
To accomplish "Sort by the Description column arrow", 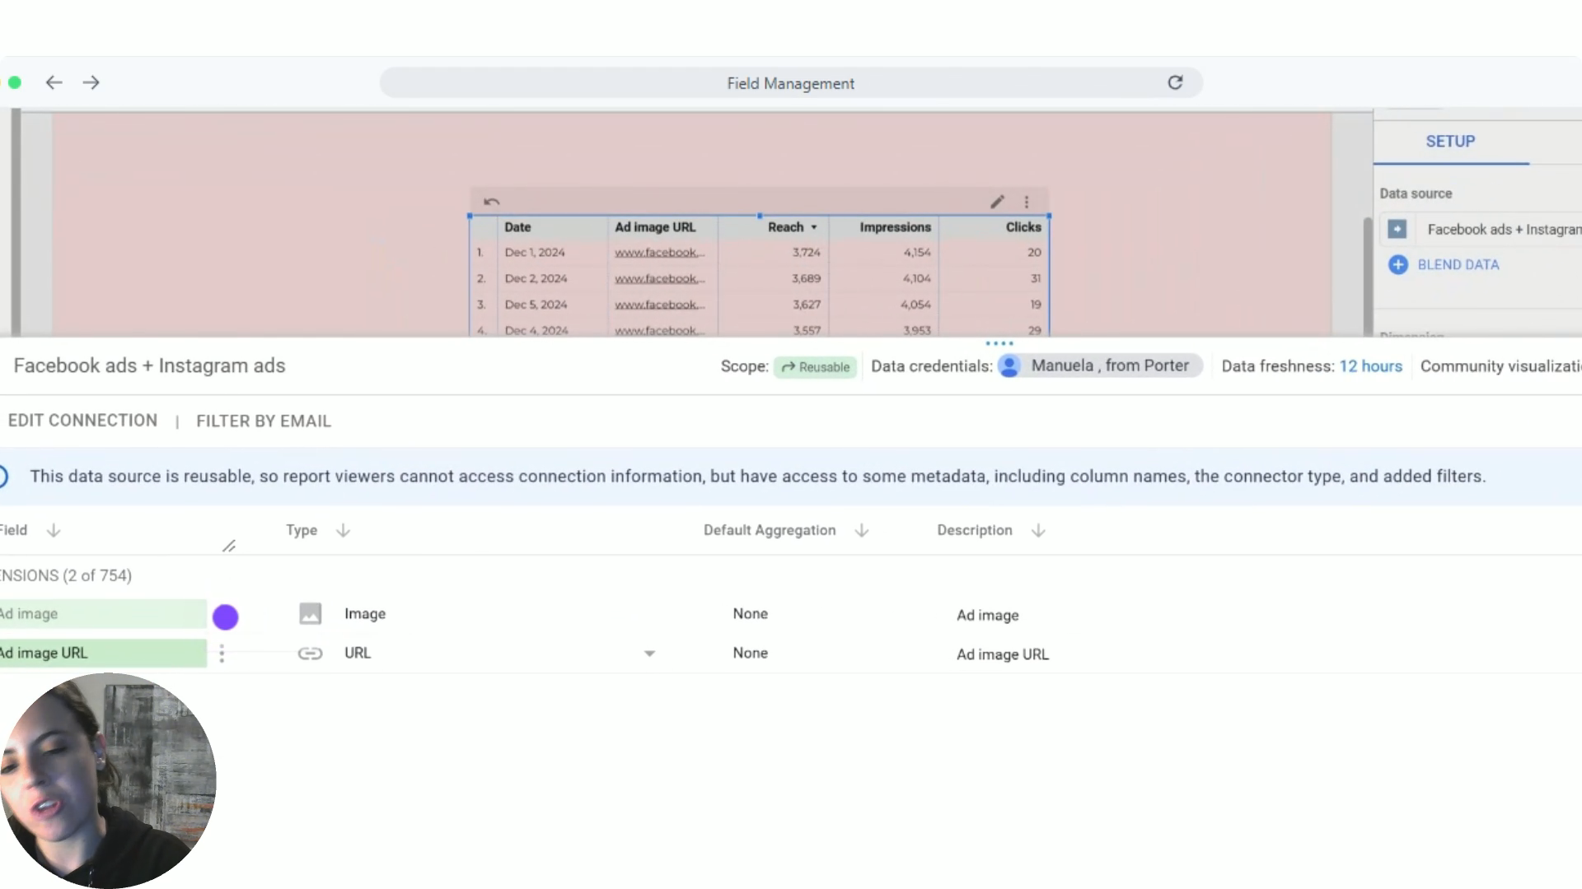I will tap(1038, 531).
